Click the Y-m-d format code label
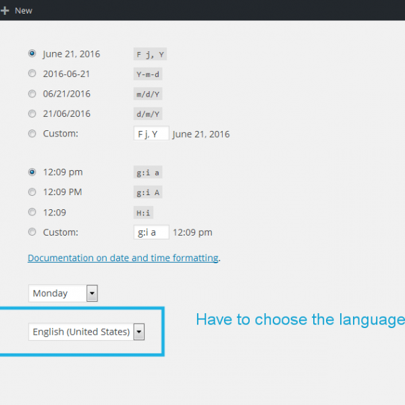The height and width of the screenshot is (405, 405). coord(148,74)
